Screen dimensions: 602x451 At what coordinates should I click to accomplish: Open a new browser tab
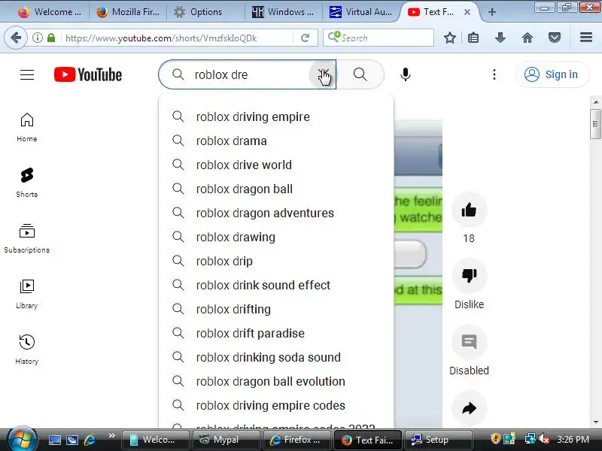click(x=492, y=12)
